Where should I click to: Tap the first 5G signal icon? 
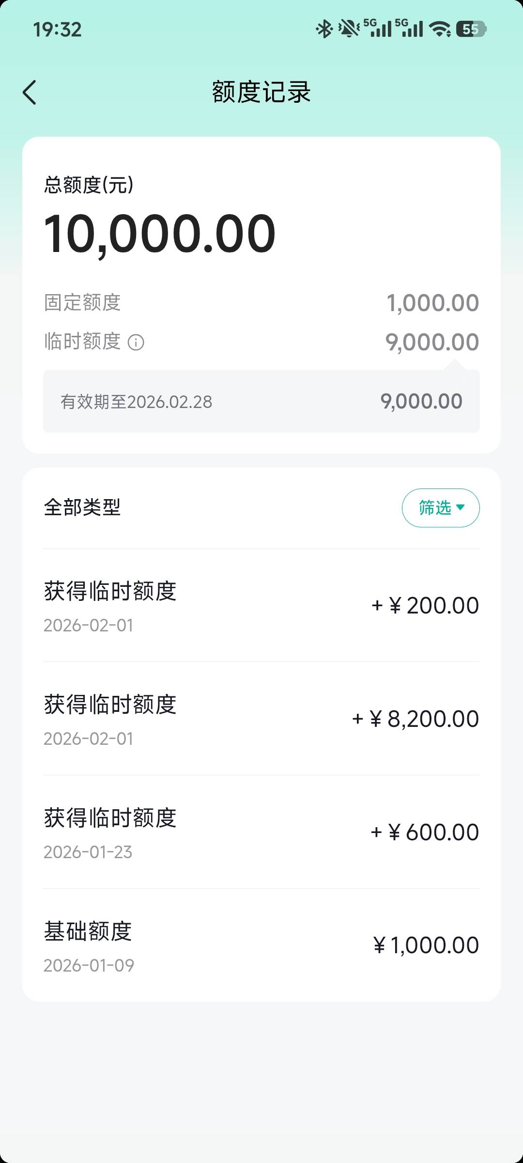coord(378,29)
